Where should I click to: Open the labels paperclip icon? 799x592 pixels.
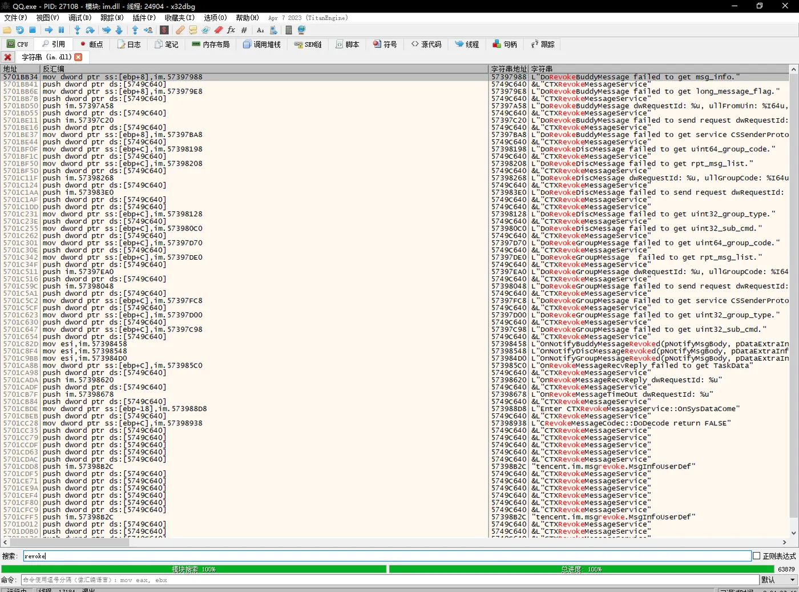205,30
